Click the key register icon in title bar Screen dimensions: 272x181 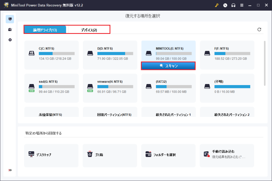click(x=217, y=5)
